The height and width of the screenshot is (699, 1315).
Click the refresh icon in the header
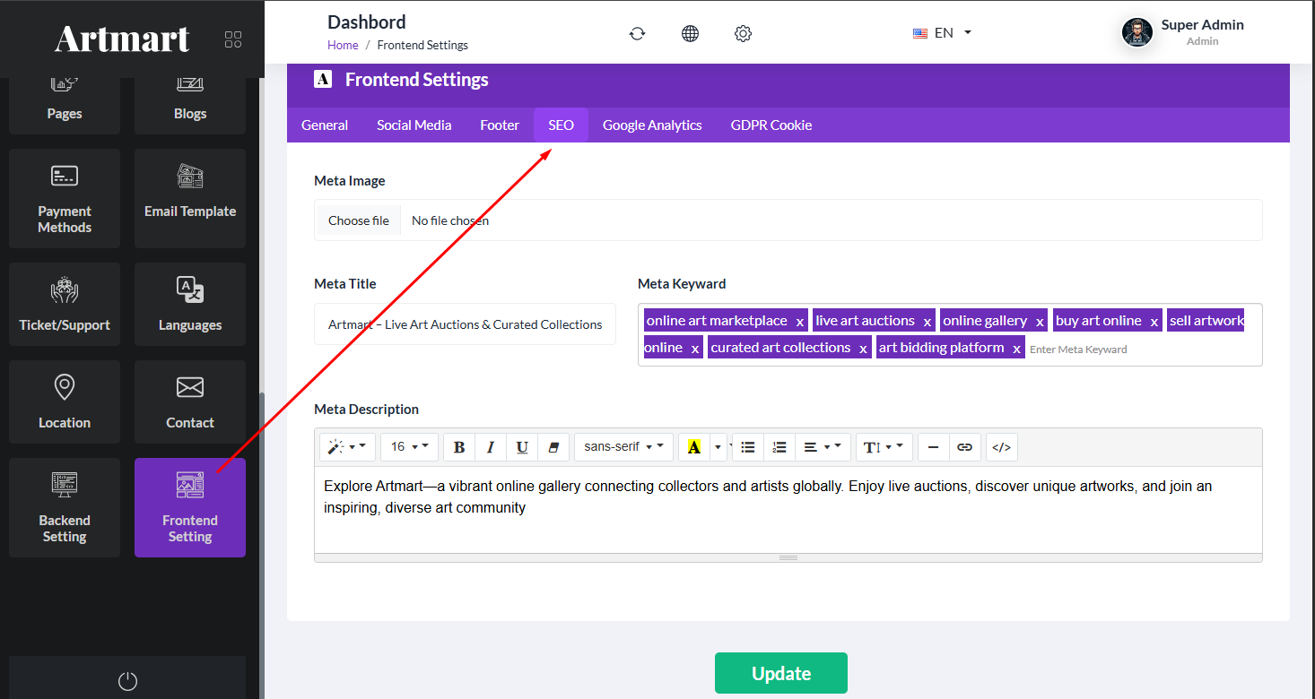637,33
